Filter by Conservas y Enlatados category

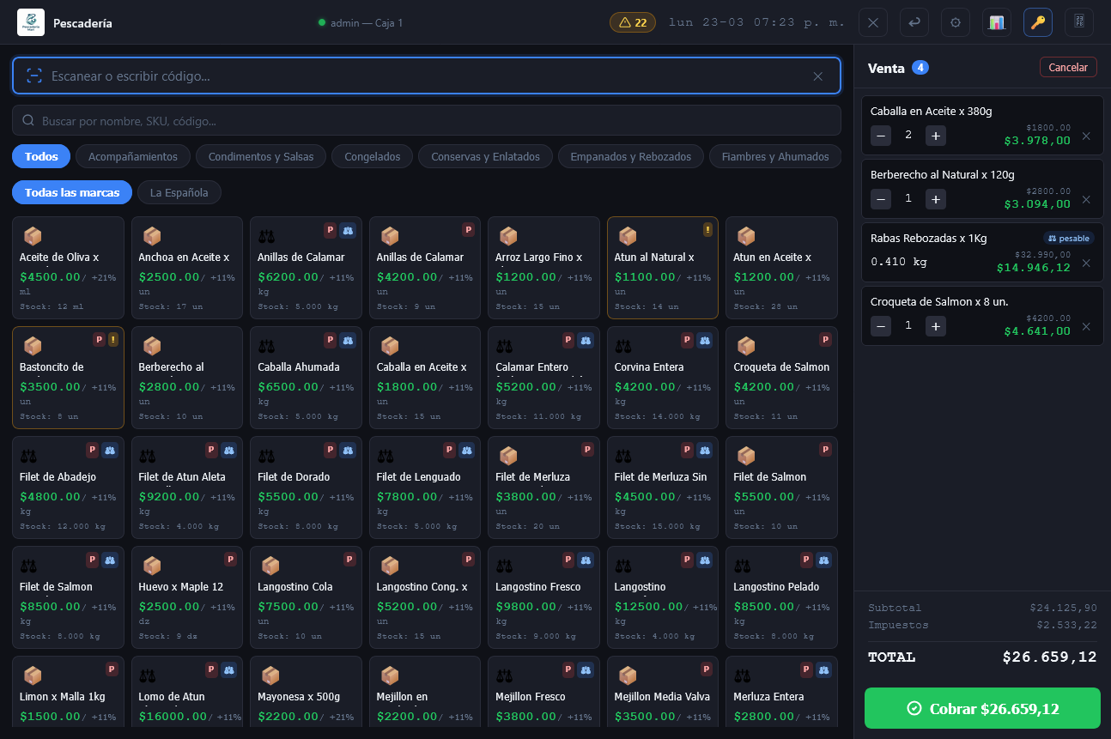click(485, 157)
